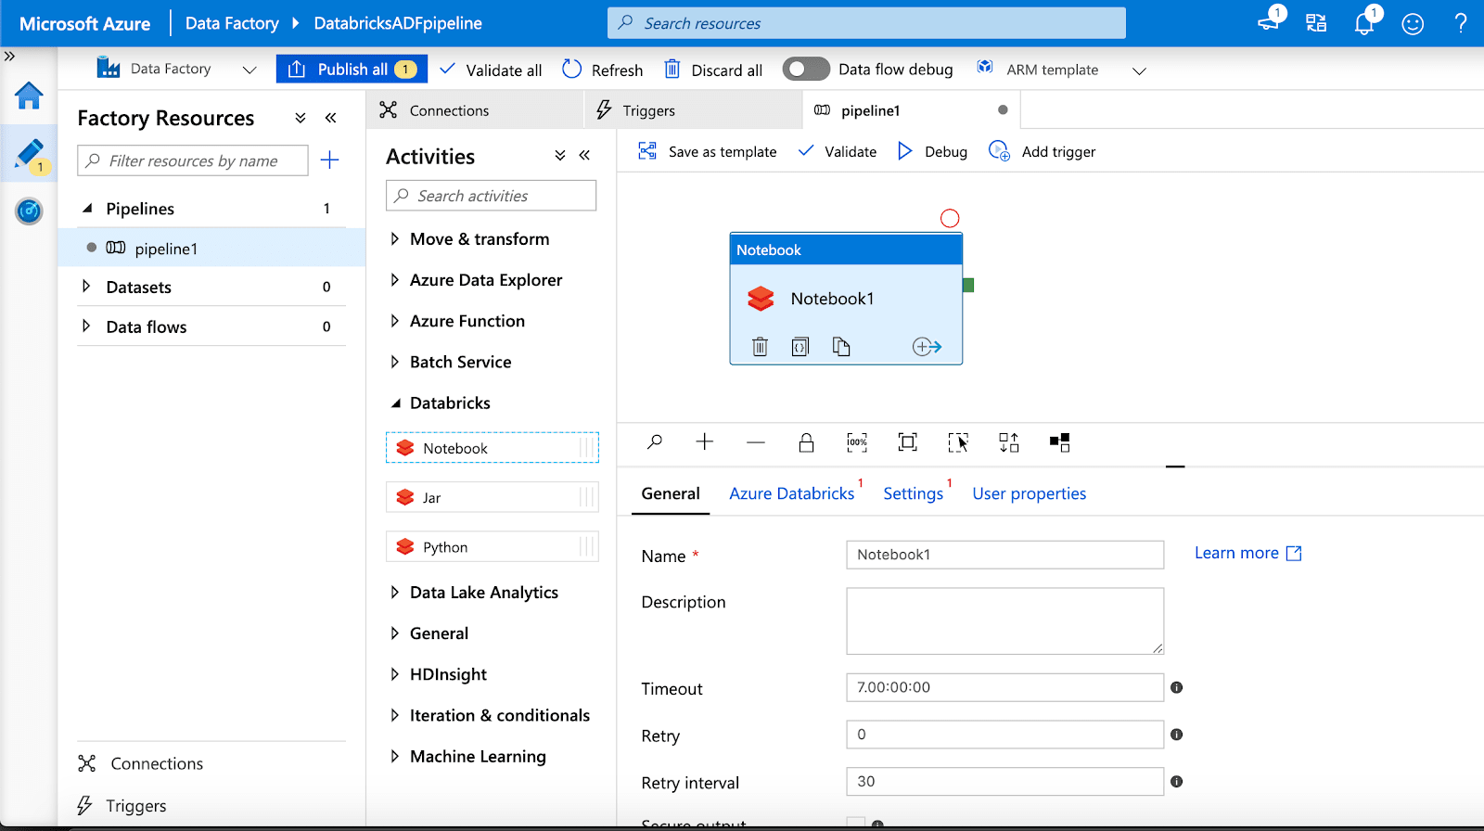The width and height of the screenshot is (1484, 831).
Task: Toggle Data flow debug switch
Action: 805,70
